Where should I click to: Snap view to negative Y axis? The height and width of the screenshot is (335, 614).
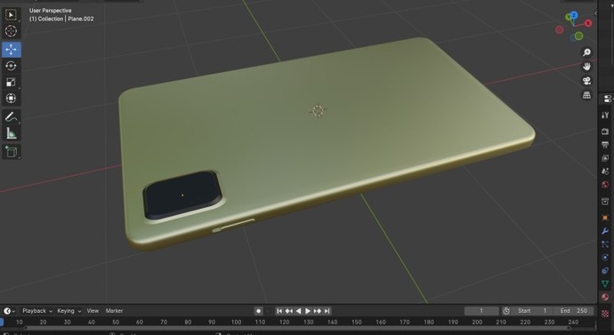(x=578, y=36)
